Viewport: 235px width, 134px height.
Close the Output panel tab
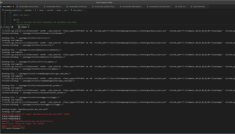point(28,27)
